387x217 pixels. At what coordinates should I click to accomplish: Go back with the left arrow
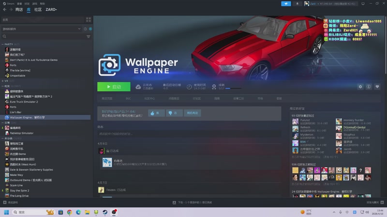(x=5, y=9)
